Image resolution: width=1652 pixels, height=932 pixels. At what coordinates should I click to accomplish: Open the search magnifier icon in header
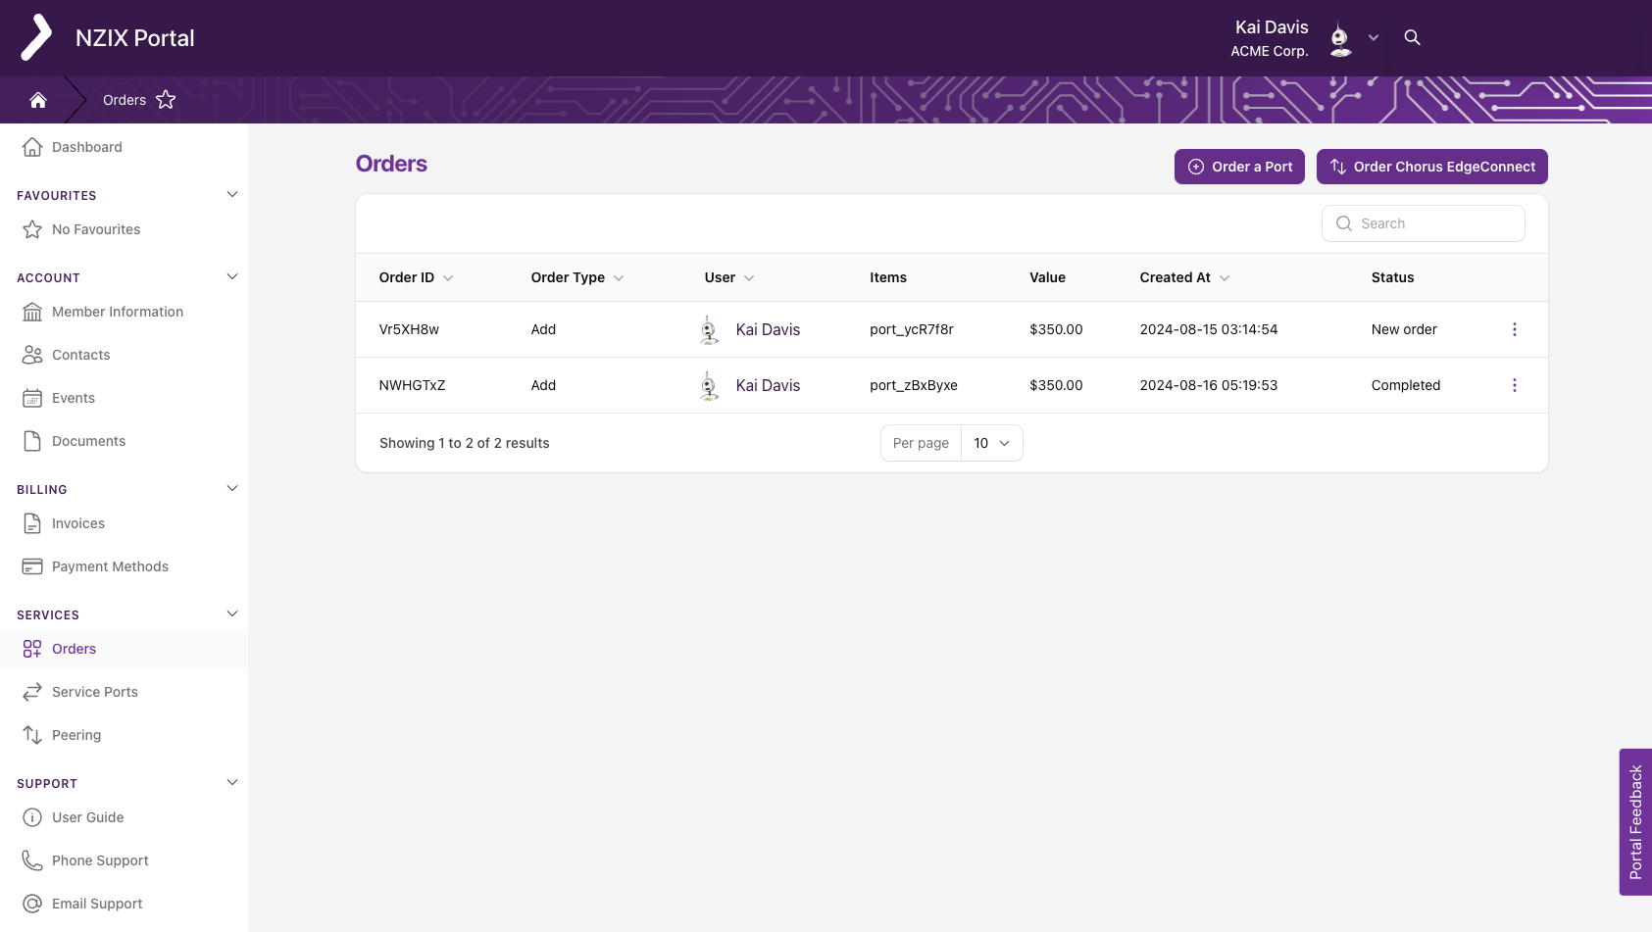(x=1412, y=37)
